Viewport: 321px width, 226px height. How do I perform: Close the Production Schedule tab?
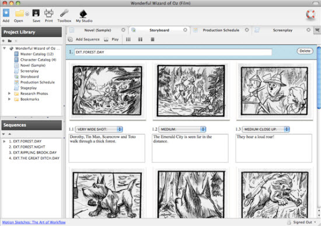point(247,30)
